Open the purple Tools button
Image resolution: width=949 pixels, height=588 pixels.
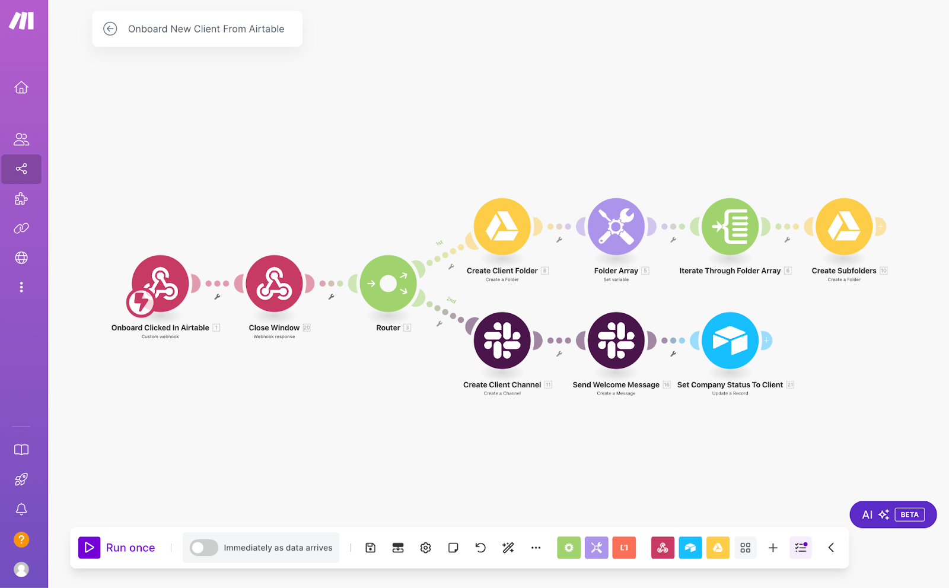point(597,548)
